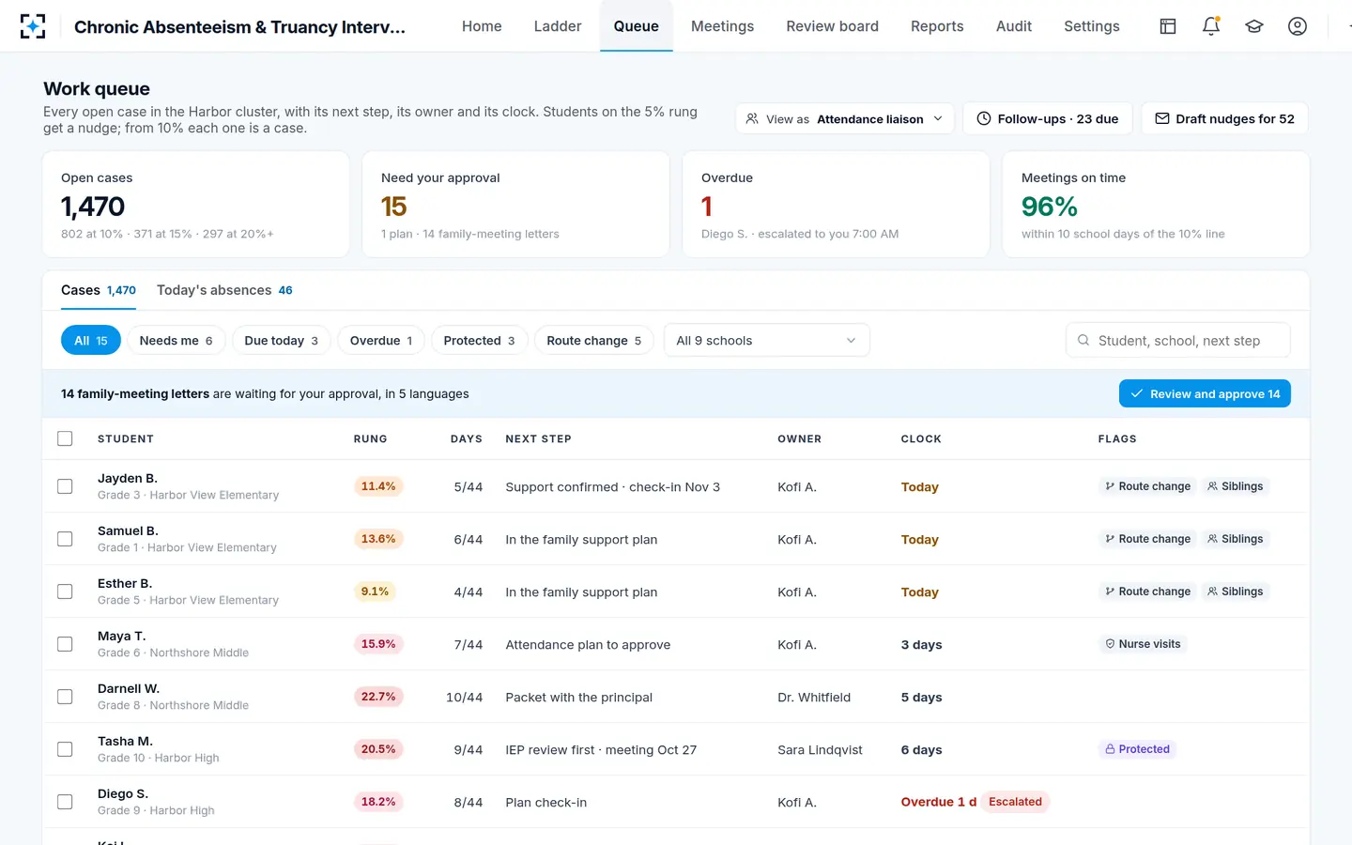The image size is (1352, 845).
Task: Select Samuel B. row checkbox
Action: (x=65, y=539)
